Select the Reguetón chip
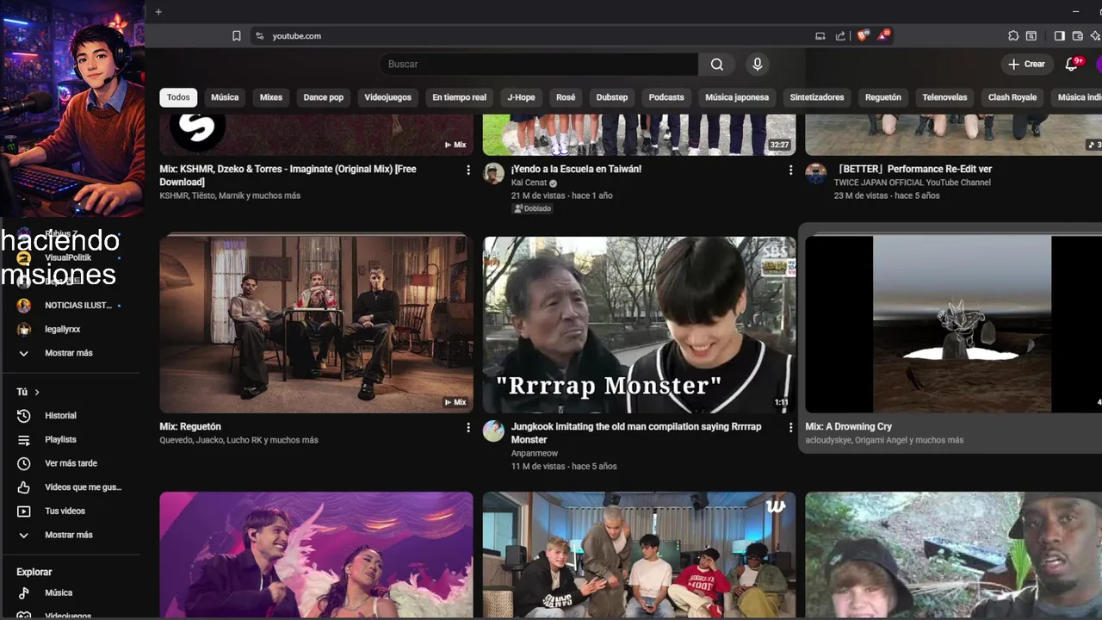This screenshot has width=1102, height=620. pos(882,97)
